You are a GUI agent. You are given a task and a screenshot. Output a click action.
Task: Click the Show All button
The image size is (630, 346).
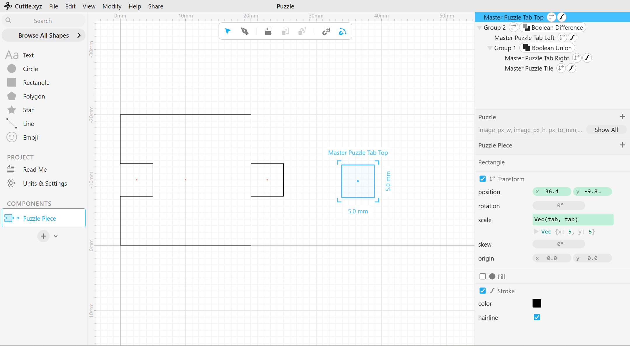[606, 130]
